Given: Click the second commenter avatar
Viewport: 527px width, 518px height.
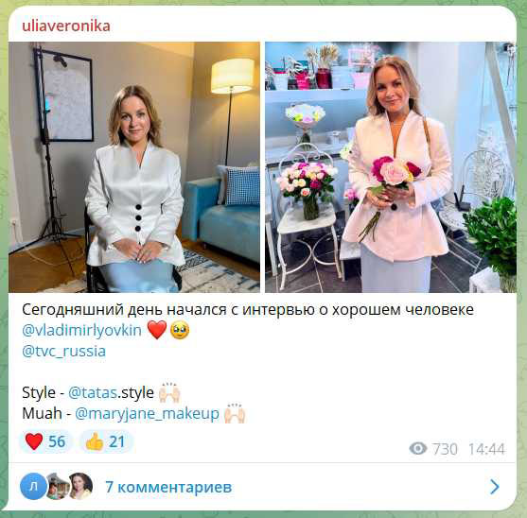Looking at the screenshot, I should click(58, 486).
